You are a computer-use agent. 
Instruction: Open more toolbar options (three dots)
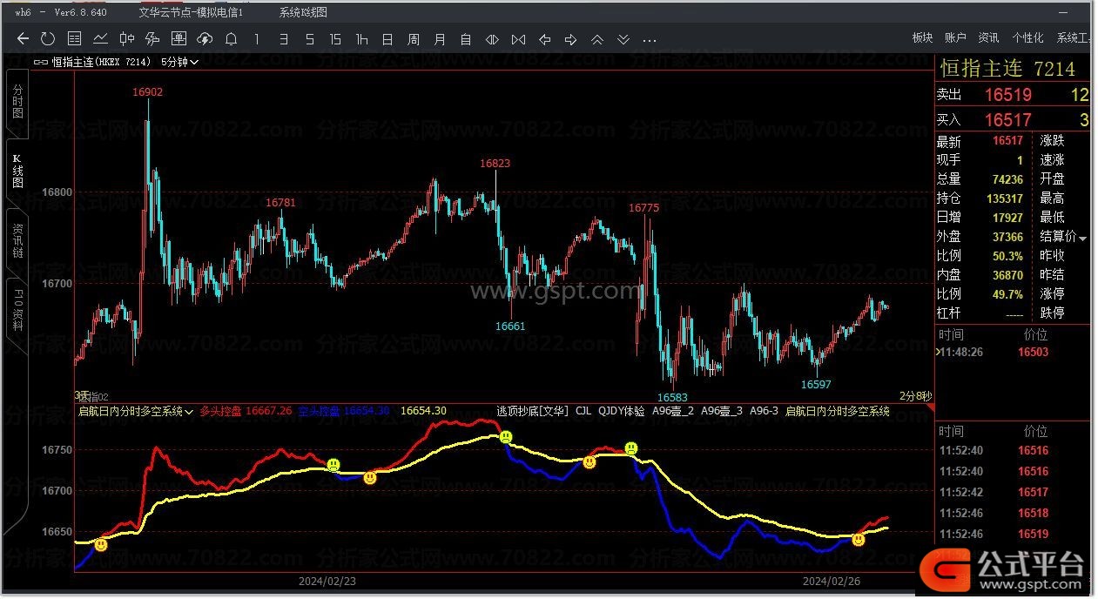650,40
